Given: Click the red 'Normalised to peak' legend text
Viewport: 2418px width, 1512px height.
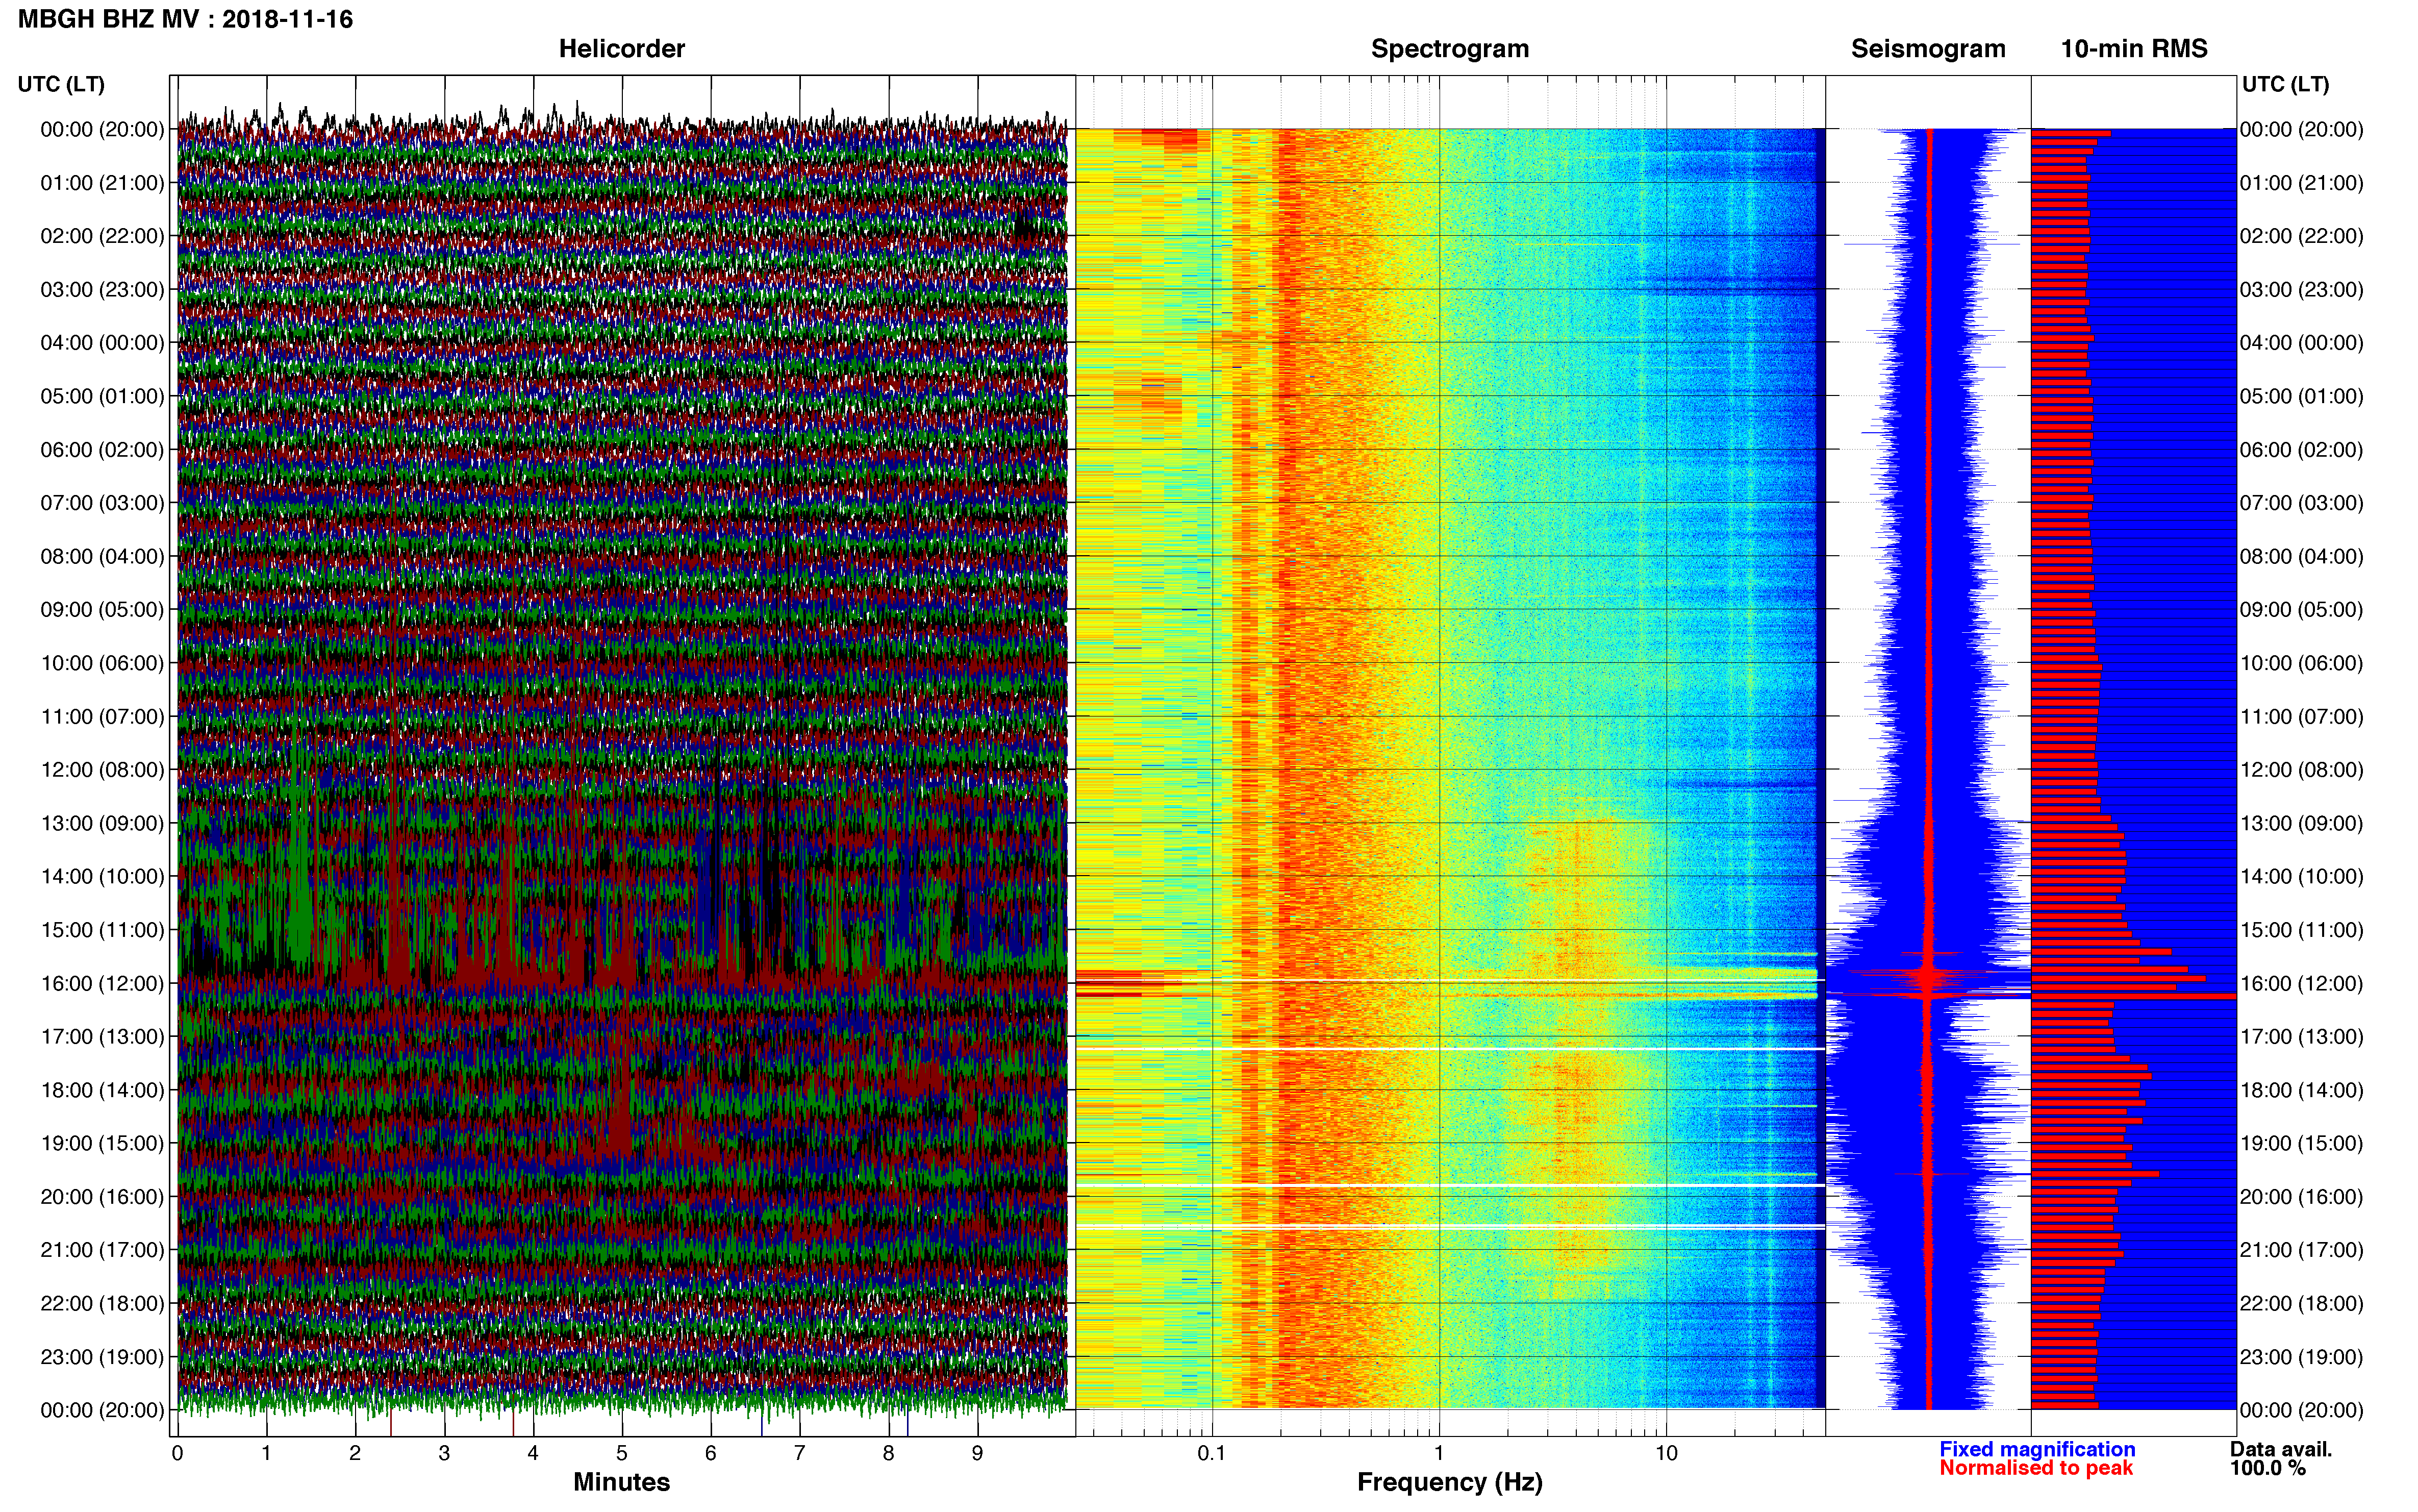Looking at the screenshot, I should point(2036,1468).
